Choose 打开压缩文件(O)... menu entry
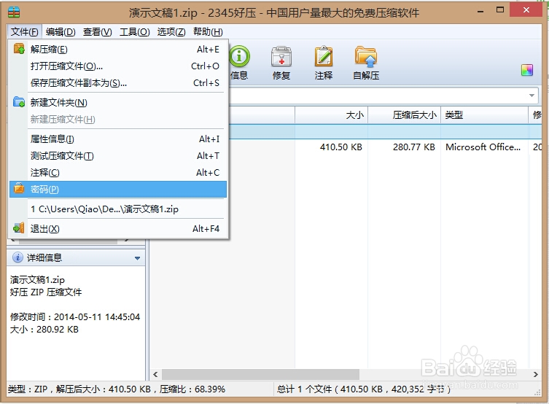This screenshot has height=404, width=549. [118, 66]
